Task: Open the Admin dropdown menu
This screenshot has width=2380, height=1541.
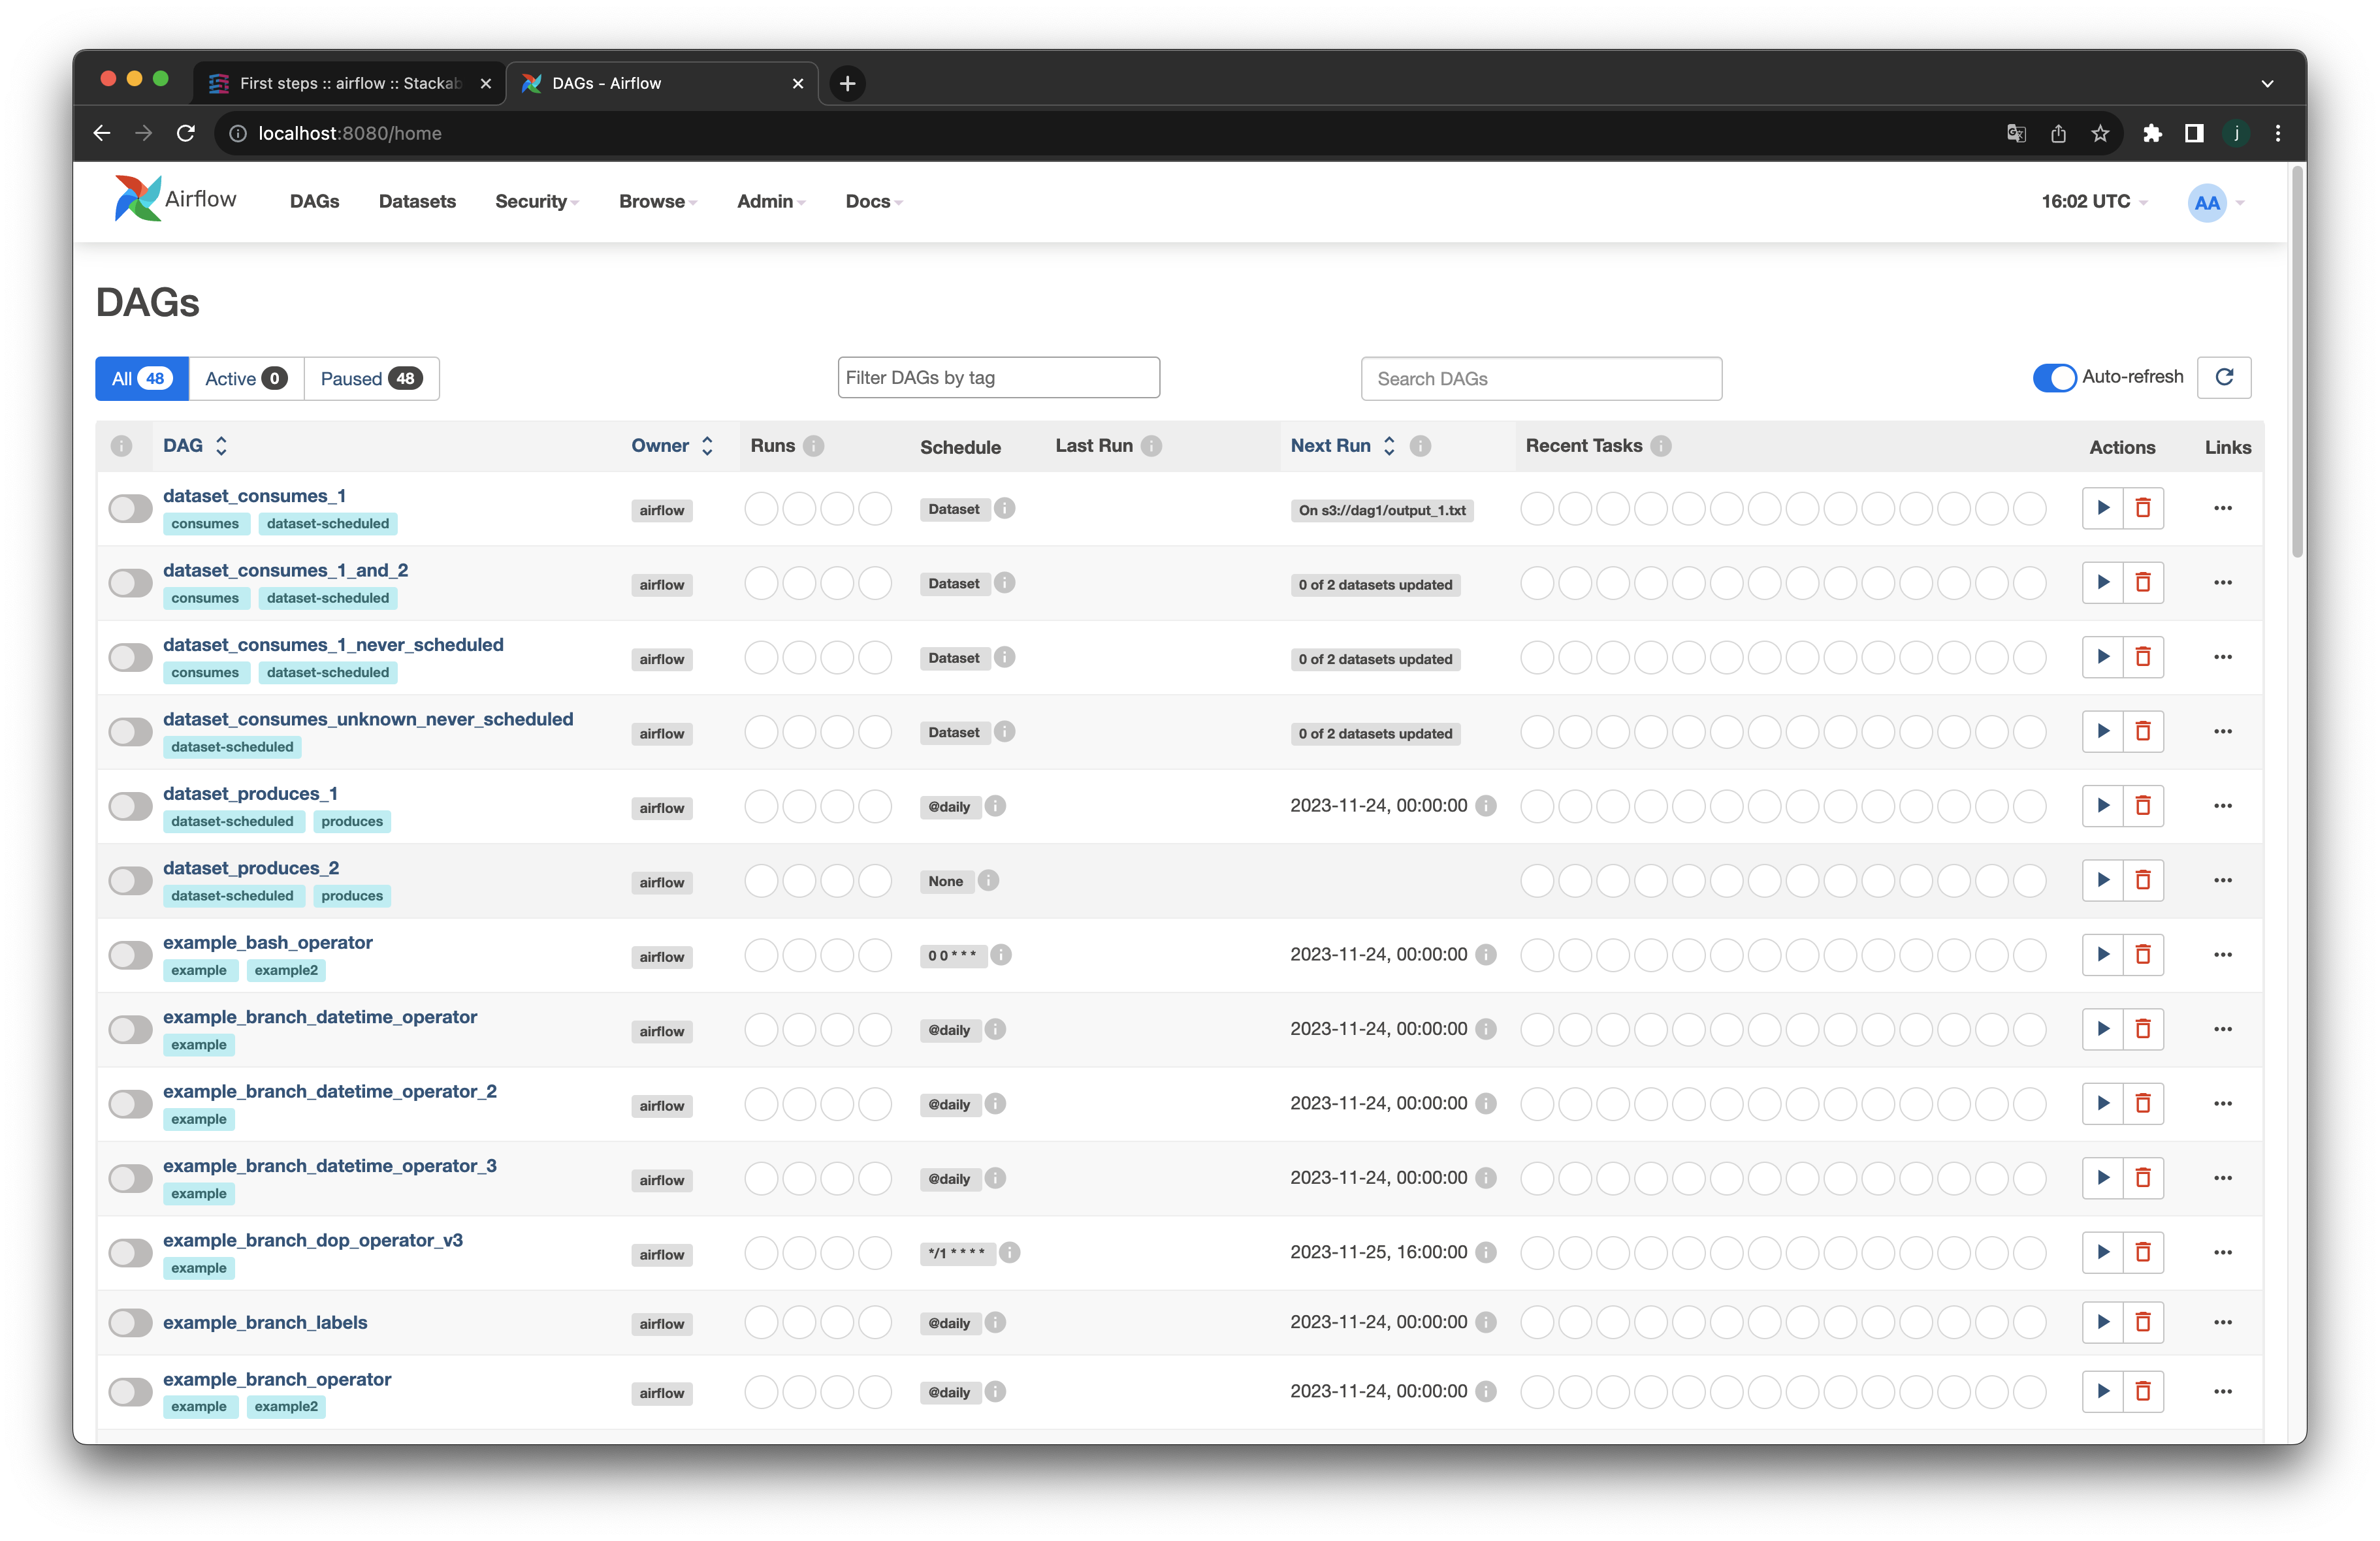Action: (770, 202)
